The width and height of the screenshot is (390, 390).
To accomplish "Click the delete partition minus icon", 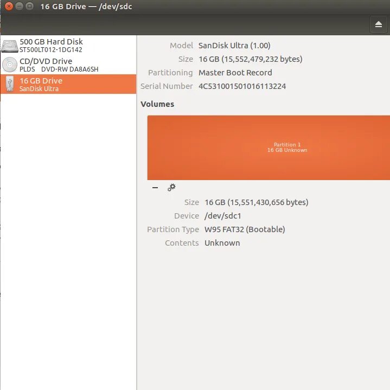I will (x=155, y=188).
